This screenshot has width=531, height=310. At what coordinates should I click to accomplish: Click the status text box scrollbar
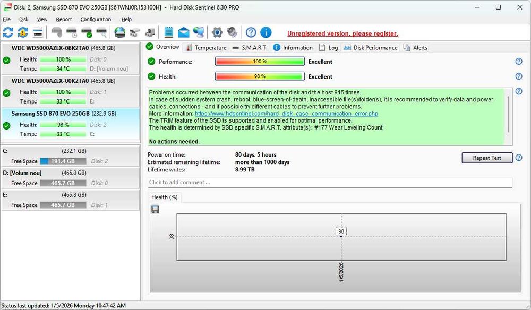pyautogui.click(x=508, y=114)
